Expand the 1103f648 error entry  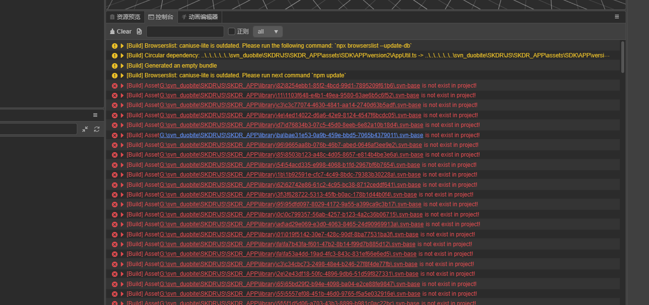tap(123, 95)
